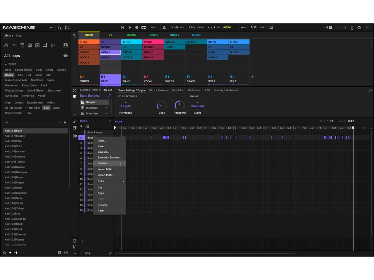Click the magnifier next to Bass Bangerz
Image resolution: width=374 pixels, height=280 pixels.
point(109,96)
